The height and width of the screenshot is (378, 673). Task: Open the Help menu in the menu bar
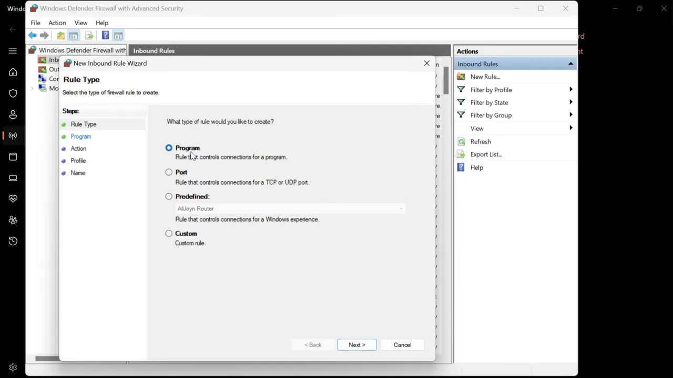(102, 23)
